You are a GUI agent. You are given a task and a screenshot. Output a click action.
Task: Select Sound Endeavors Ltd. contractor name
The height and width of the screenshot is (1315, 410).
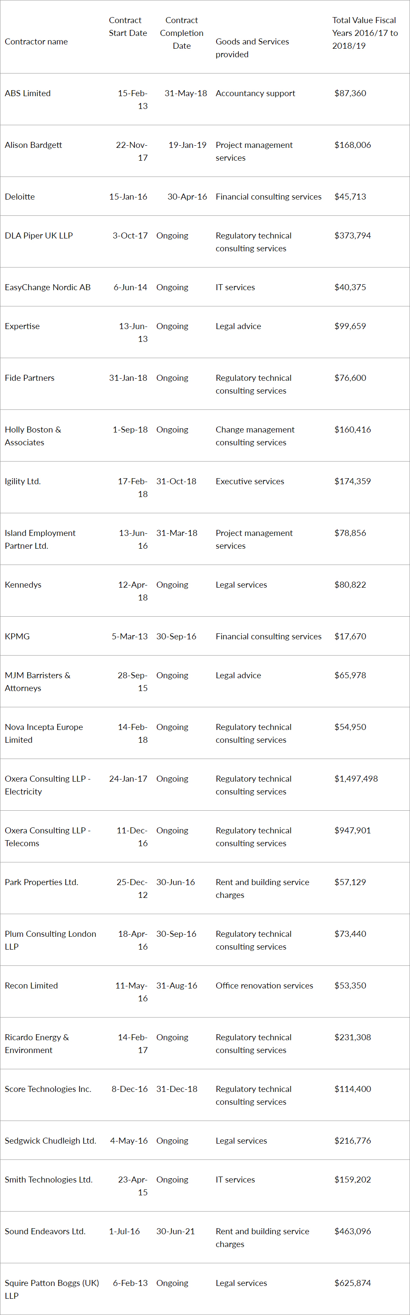click(45, 1231)
